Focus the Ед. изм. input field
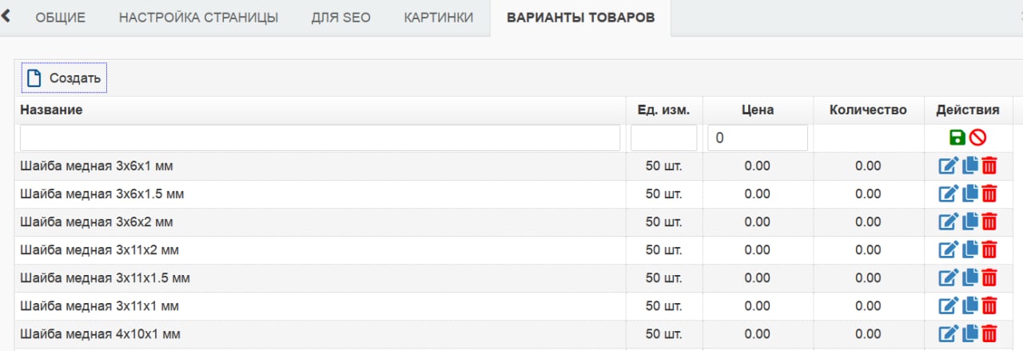Screen dimensions: 1023x351 click(664, 138)
